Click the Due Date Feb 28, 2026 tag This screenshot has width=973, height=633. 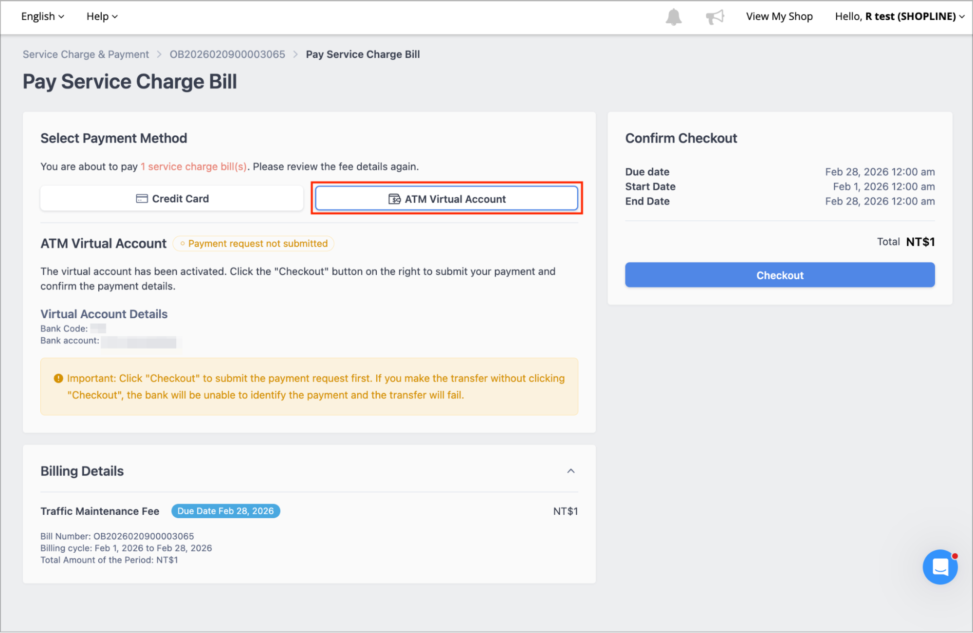(x=225, y=511)
